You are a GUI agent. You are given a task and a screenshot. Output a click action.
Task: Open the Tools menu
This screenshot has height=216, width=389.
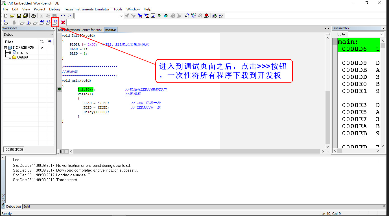(x=118, y=9)
